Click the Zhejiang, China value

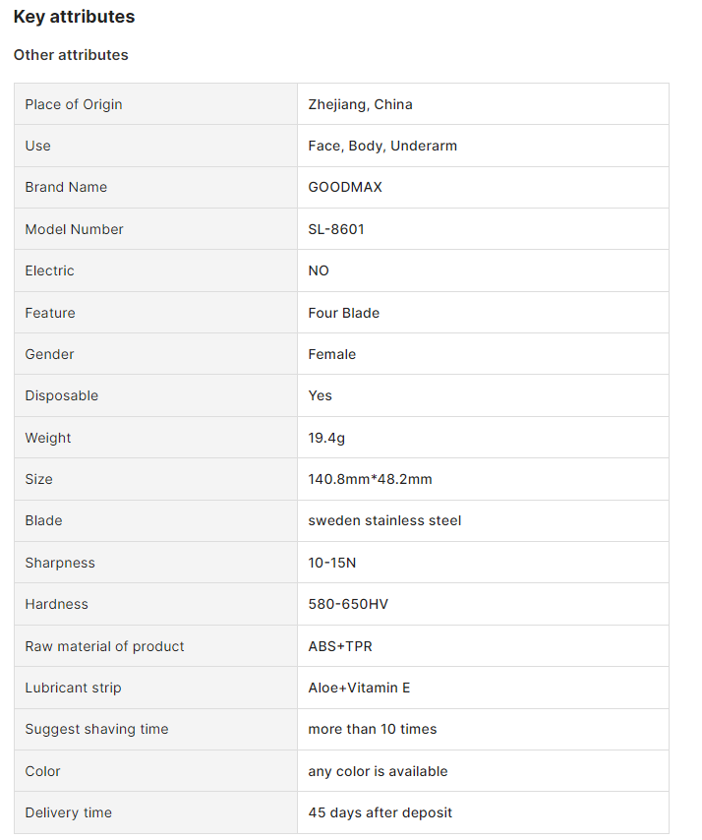pos(360,104)
